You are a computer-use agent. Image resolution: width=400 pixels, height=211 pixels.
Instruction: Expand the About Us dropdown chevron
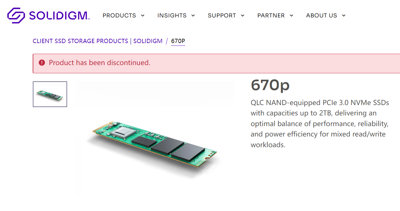click(344, 16)
